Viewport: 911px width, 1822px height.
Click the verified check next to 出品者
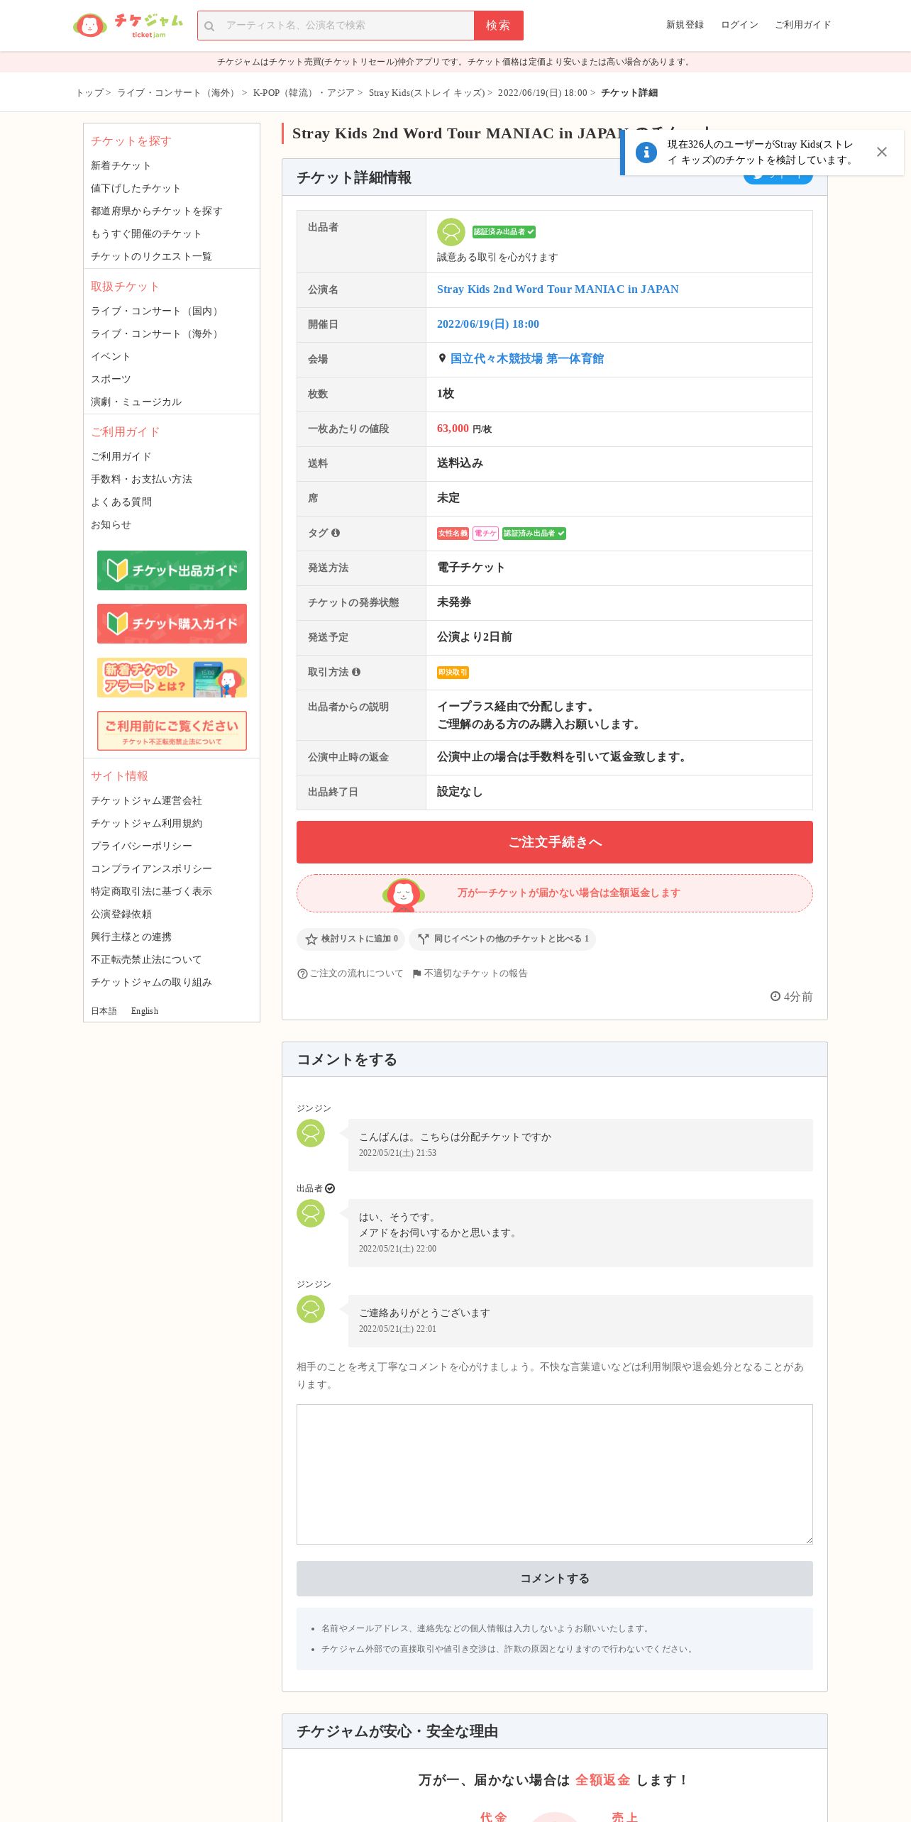(x=330, y=1188)
